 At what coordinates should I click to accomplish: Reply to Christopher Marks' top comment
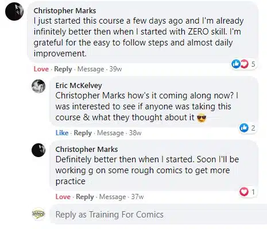coord(63,69)
